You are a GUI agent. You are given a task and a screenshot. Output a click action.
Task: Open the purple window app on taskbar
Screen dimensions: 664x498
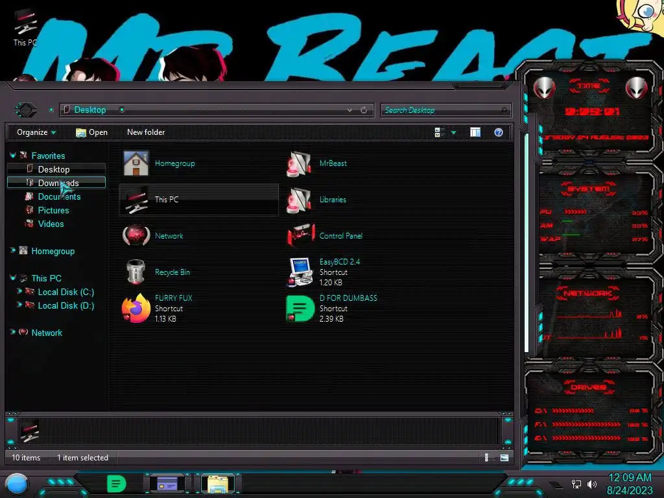[x=167, y=484]
